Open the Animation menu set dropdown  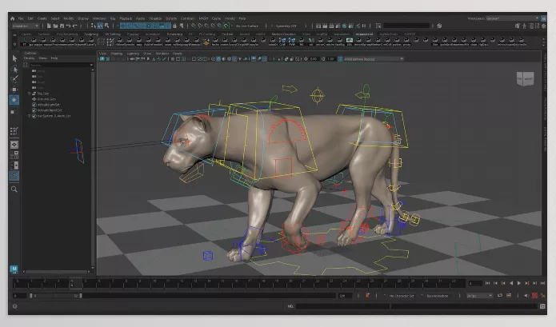coord(25,26)
